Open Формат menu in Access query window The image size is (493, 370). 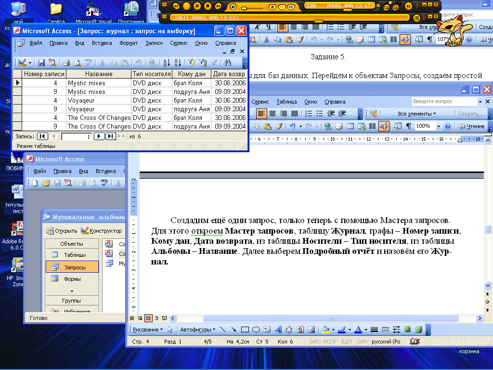(128, 43)
